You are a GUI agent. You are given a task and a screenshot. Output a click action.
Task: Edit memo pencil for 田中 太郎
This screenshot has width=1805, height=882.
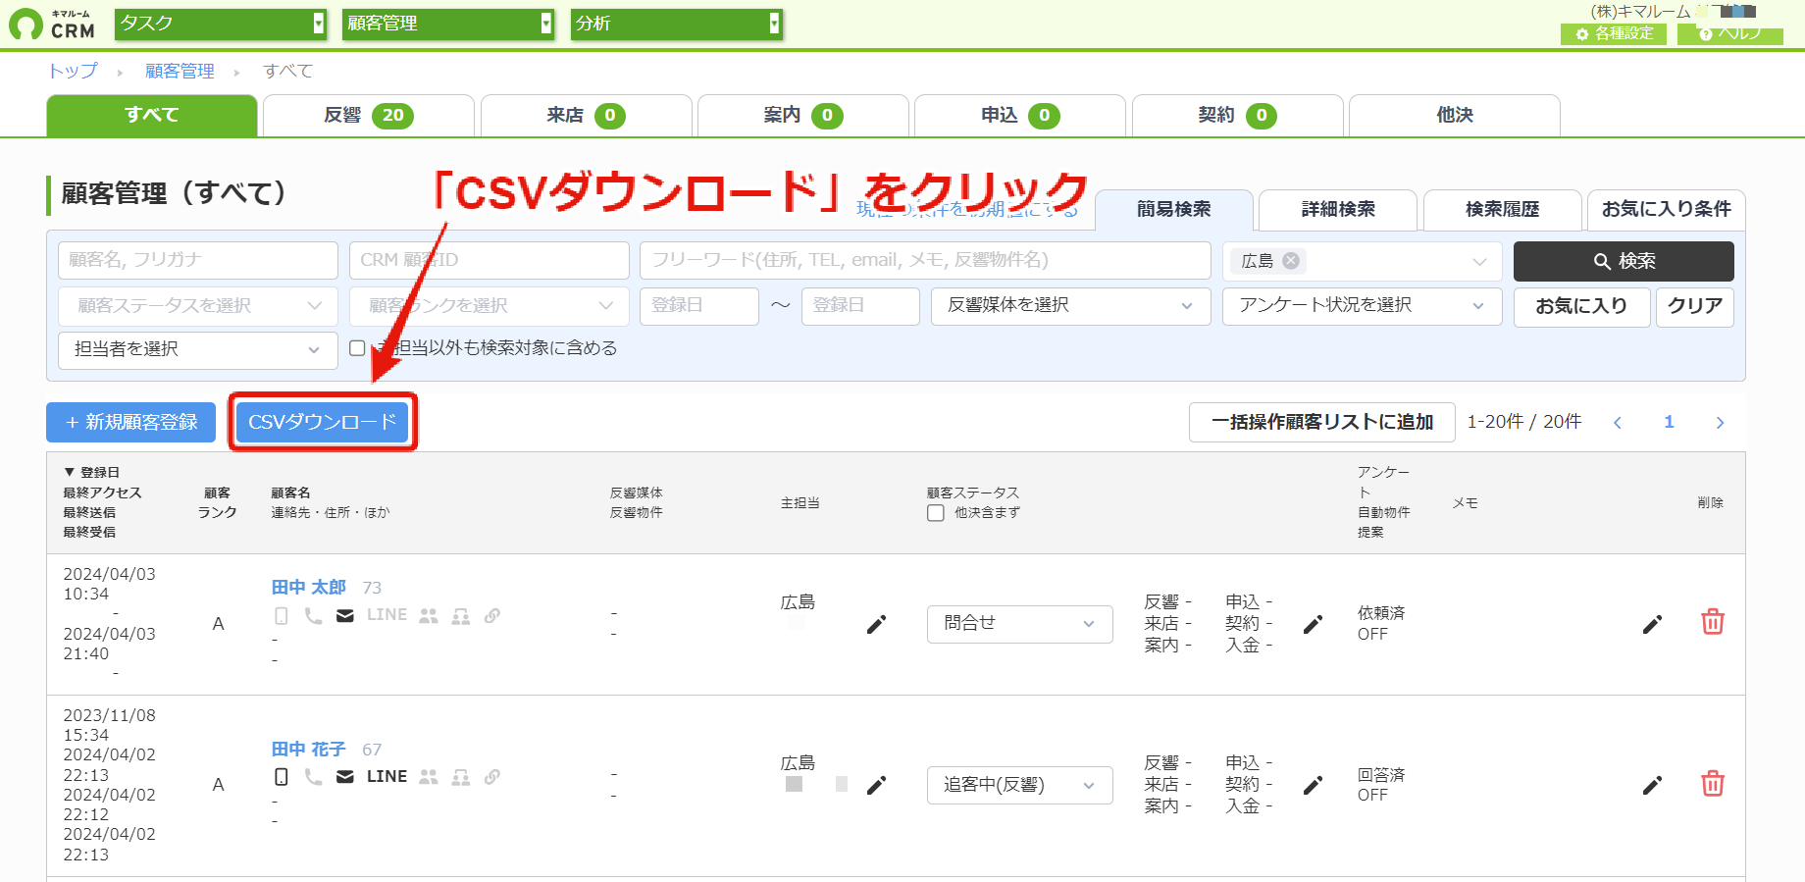[x=1652, y=624]
